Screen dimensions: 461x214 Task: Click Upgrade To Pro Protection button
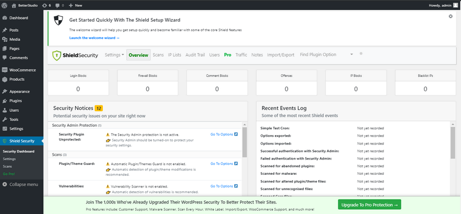click(369, 204)
